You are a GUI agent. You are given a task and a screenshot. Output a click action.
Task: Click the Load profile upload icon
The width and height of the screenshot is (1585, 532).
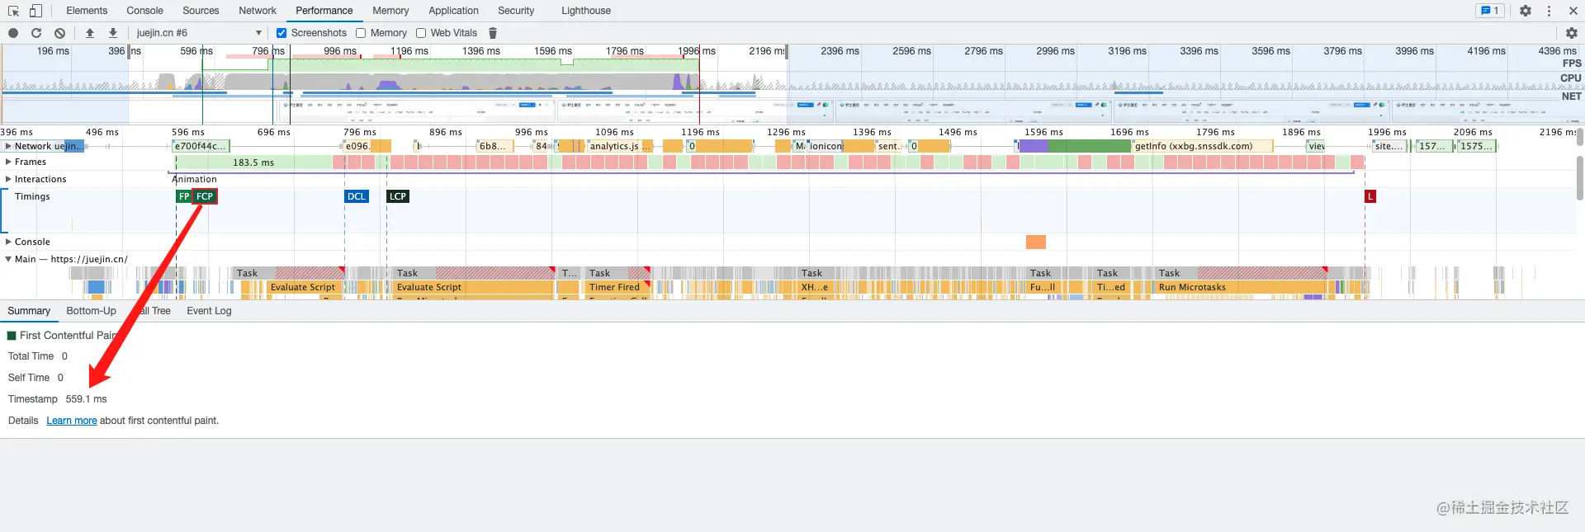[x=90, y=33]
